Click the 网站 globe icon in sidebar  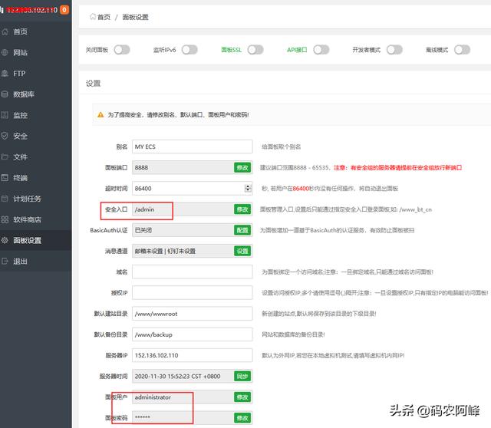5,53
